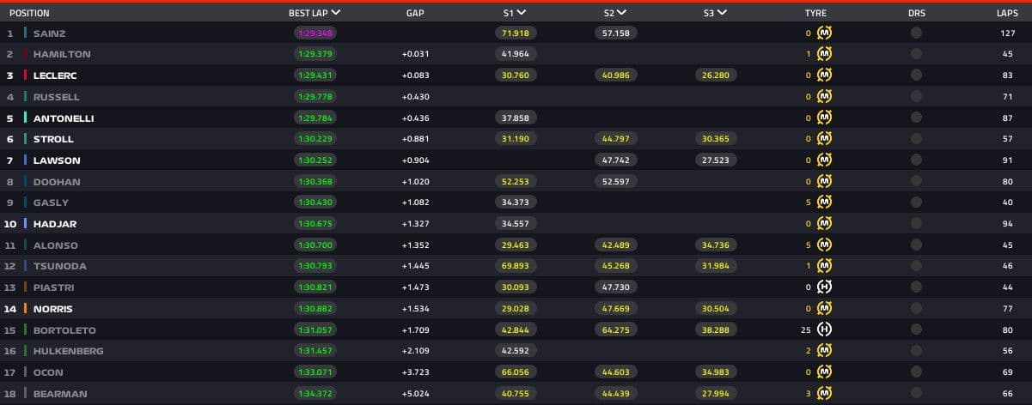Click Bearman's medium tyre icon
The height and width of the screenshot is (405, 1032).
click(x=824, y=394)
